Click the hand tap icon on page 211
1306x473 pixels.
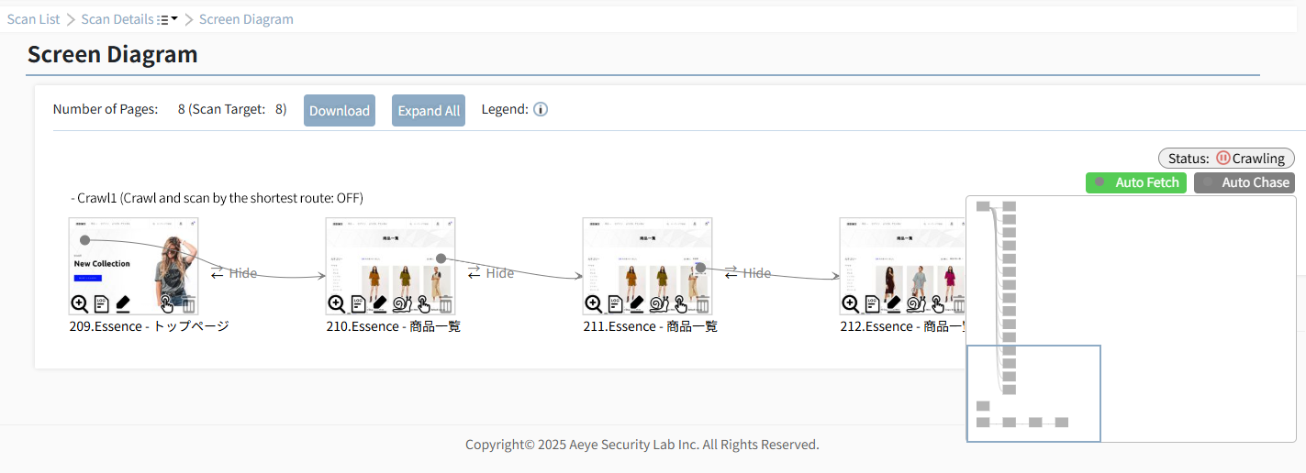click(x=681, y=304)
